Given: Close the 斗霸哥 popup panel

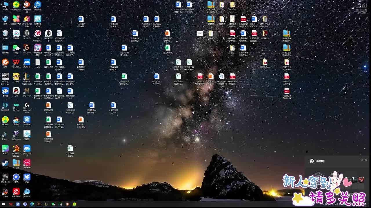Looking at the screenshot, I should pyautogui.click(x=366, y=160).
